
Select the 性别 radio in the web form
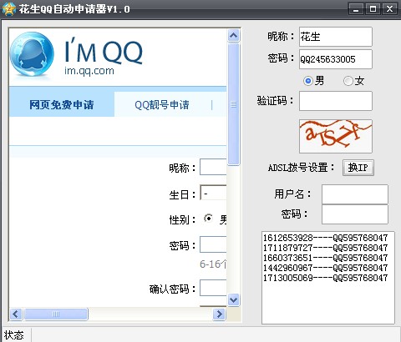pyautogui.click(x=208, y=219)
